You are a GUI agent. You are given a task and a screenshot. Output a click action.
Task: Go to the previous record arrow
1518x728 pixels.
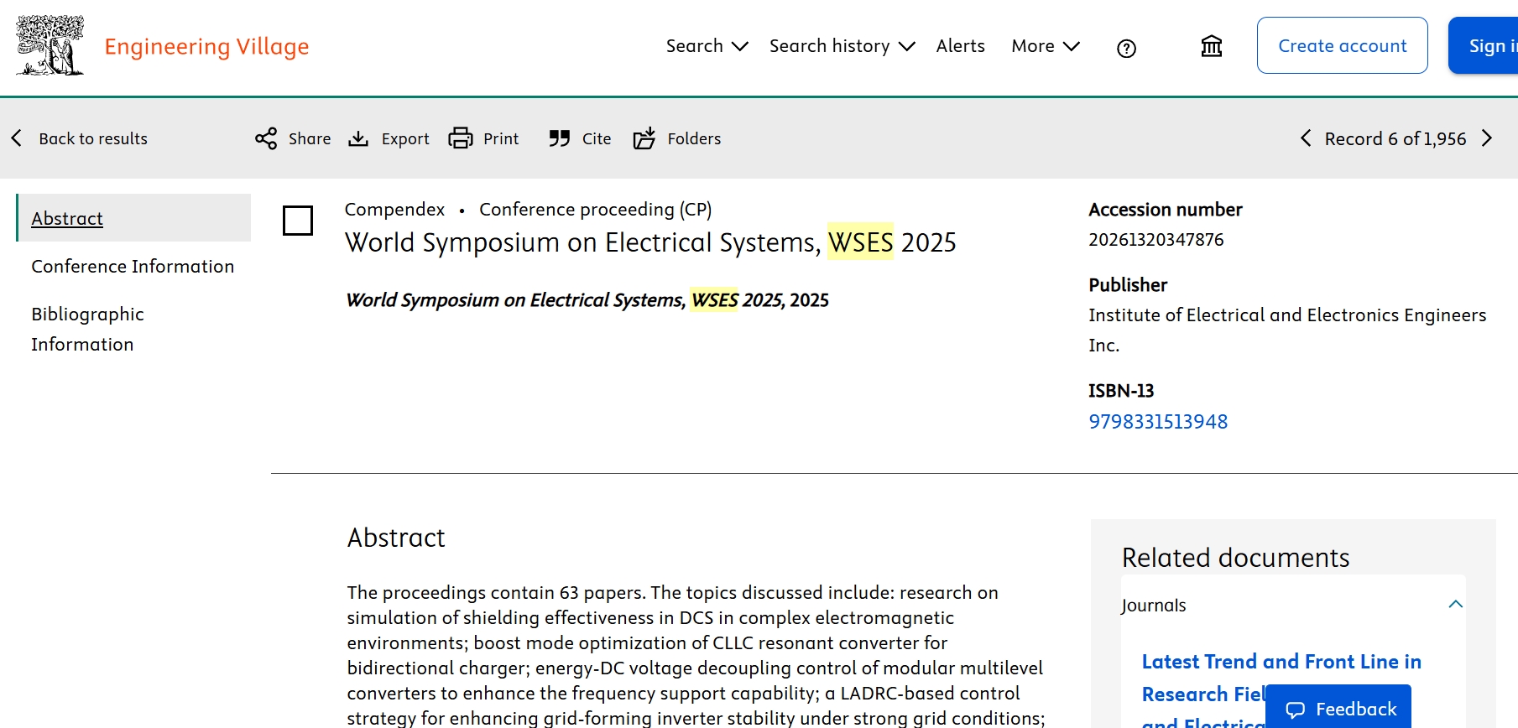[1306, 138]
